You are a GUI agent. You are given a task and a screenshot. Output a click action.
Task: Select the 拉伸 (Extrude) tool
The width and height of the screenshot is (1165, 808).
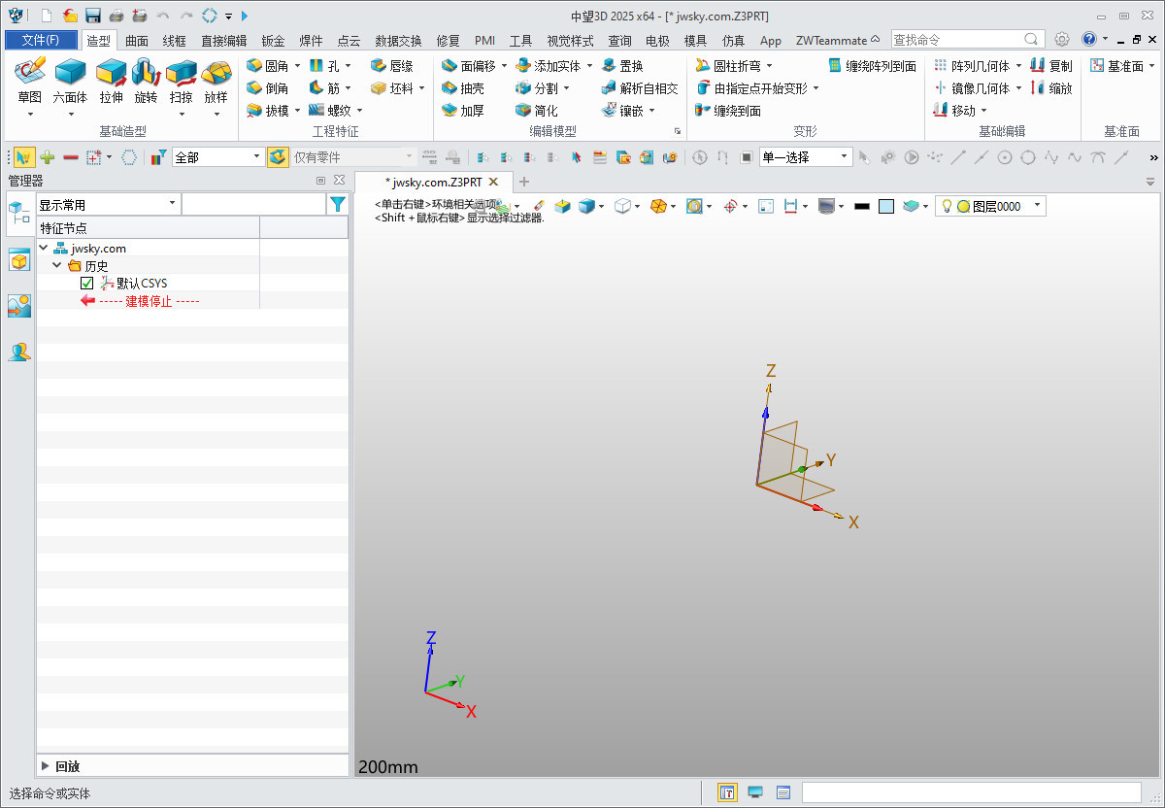(x=112, y=73)
